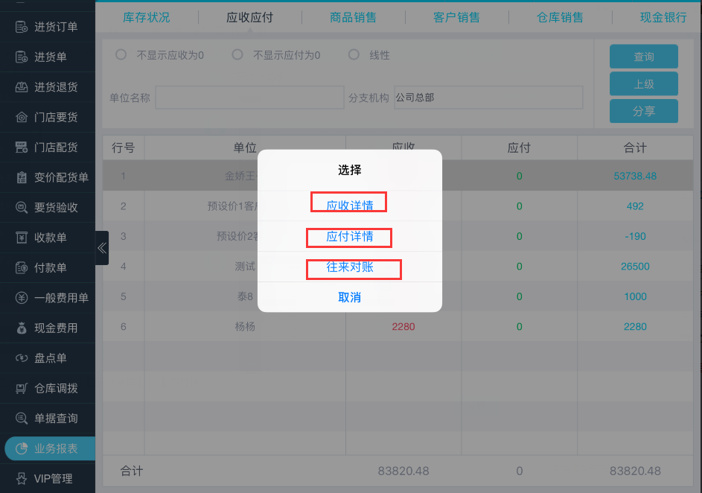Click the 业务报表 pie chart icon
The image size is (702, 493).
[x=22, y=449]
